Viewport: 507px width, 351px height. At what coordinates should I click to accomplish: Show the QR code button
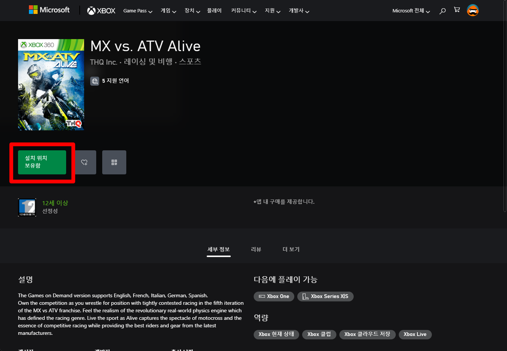click(114, 162)
